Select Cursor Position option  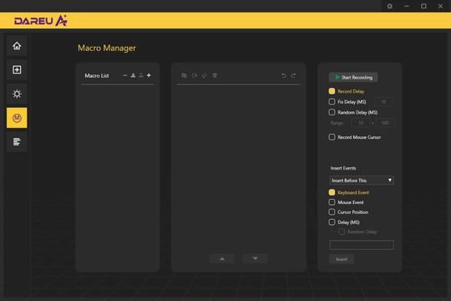click(x=332, y=212)
